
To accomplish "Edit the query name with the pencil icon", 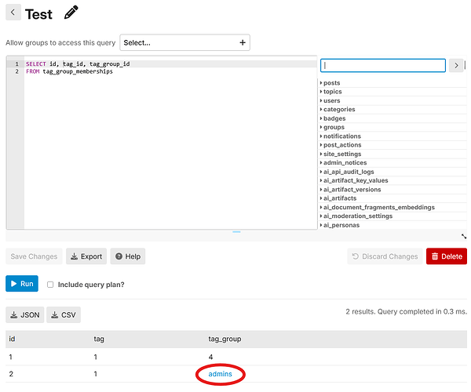I will 71,13.
